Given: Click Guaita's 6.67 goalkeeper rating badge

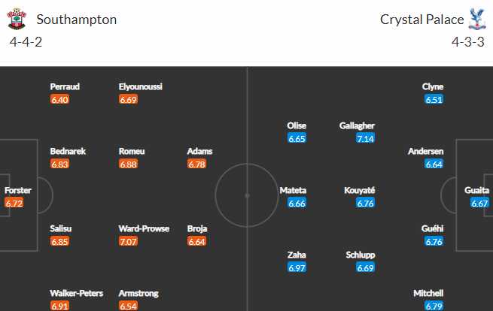Looking at the screenshot, I should coord(479,203).
